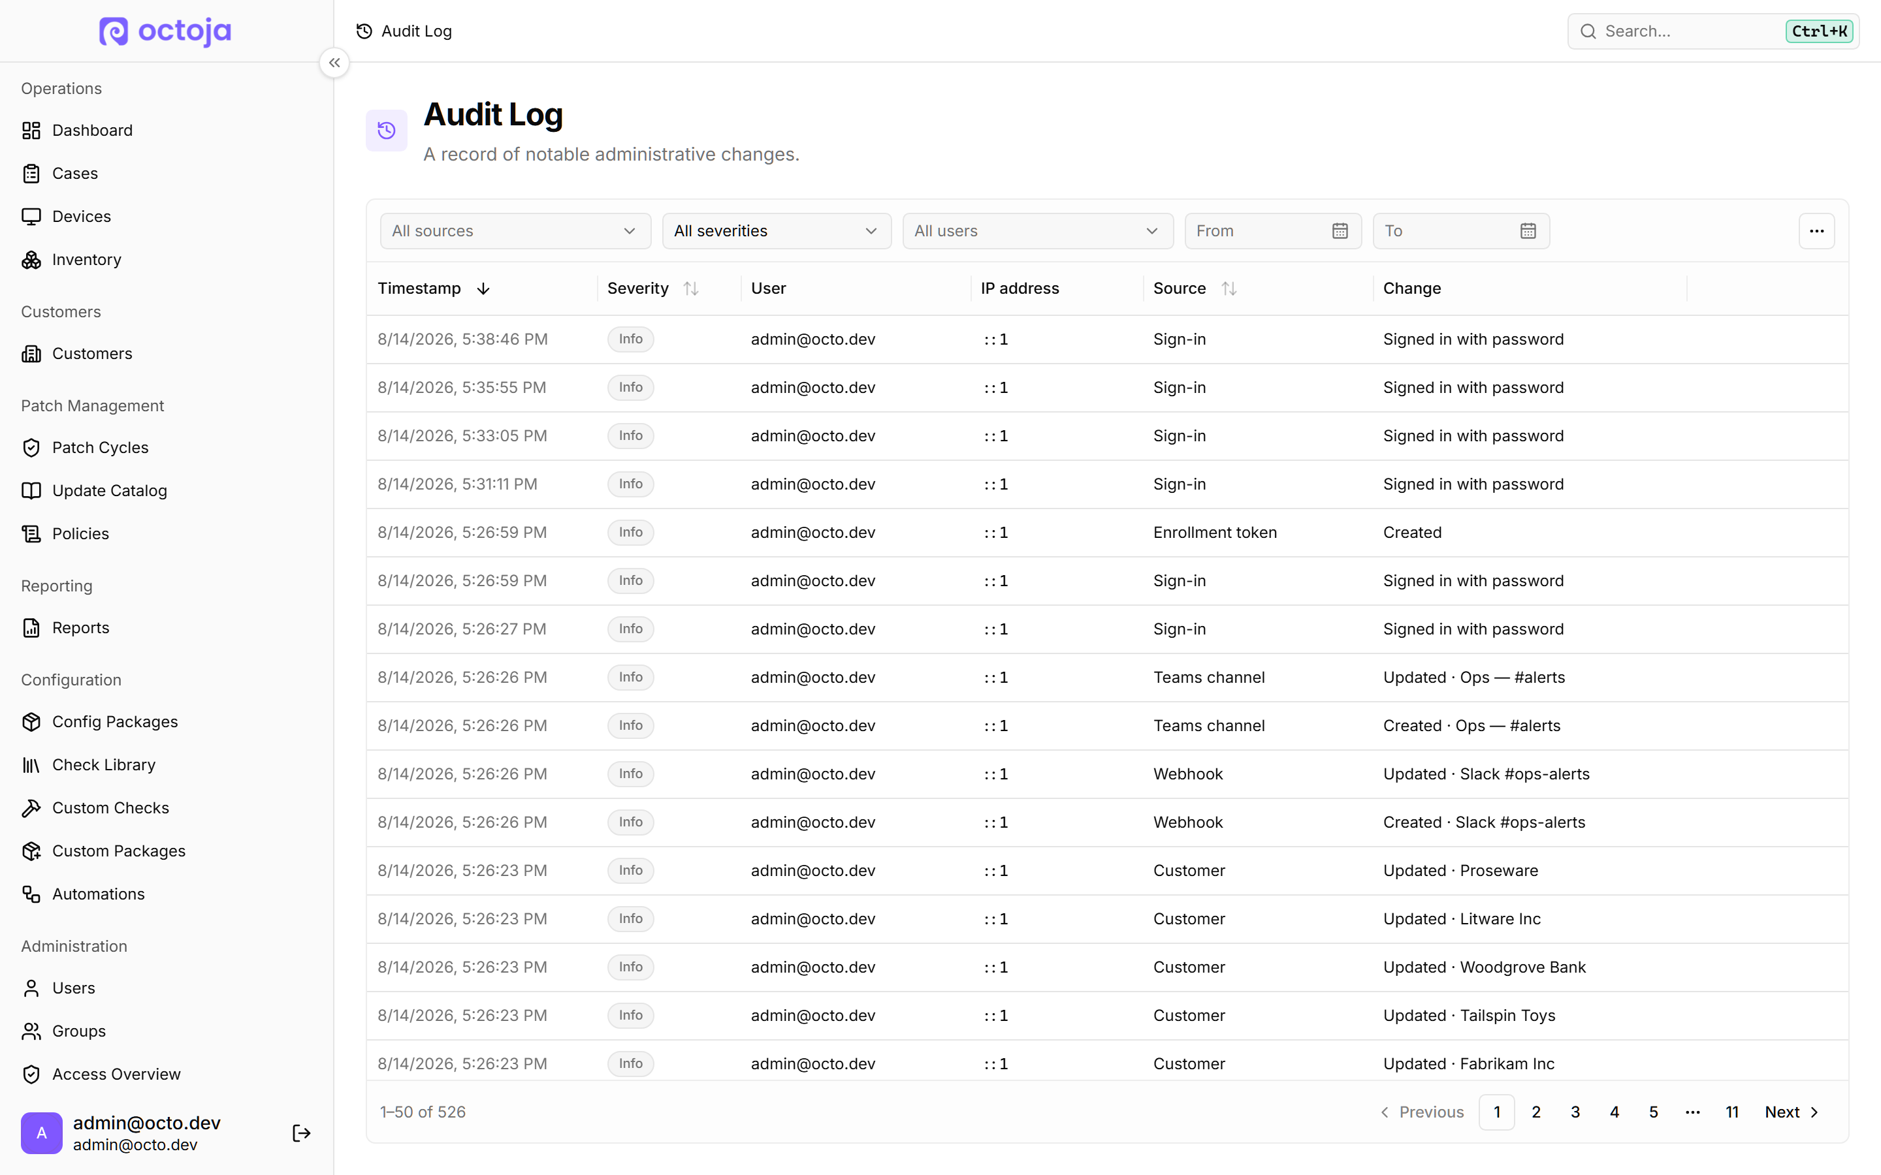Screen dimensions: 1881x1175
Task: Go to page 2
Action: pos(1536,1112)
